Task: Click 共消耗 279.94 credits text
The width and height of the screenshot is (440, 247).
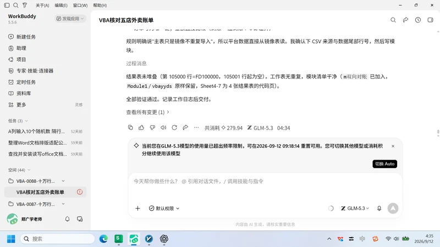Action: [x=223, y=128]
